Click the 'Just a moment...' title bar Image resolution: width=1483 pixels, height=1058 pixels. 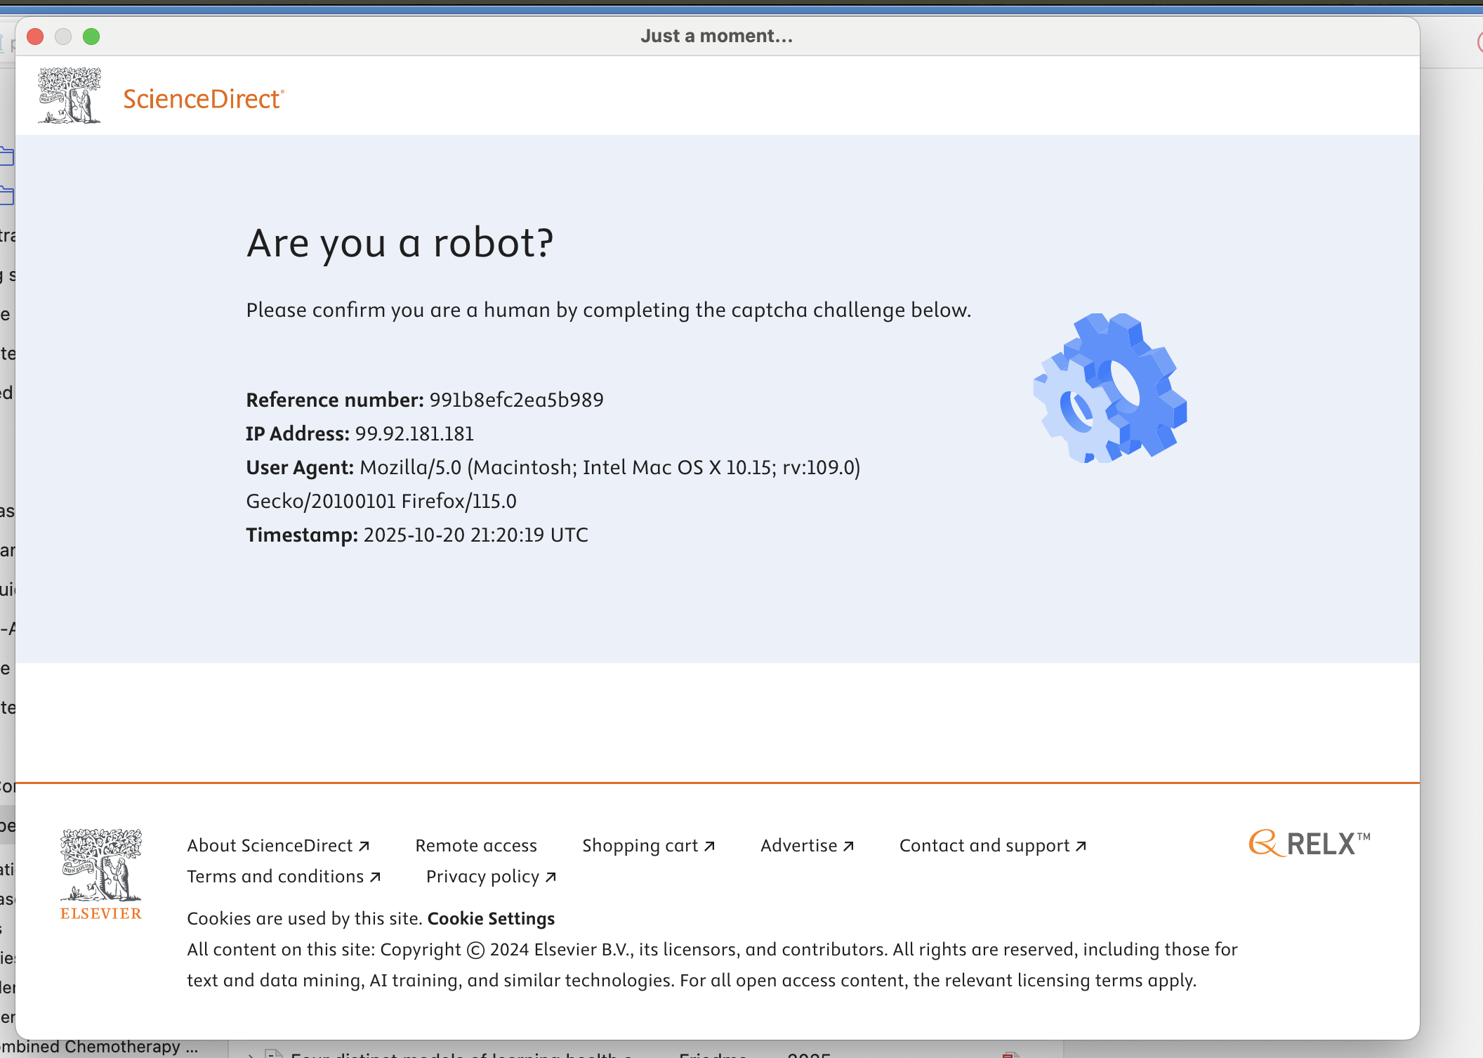coord(716,37)
